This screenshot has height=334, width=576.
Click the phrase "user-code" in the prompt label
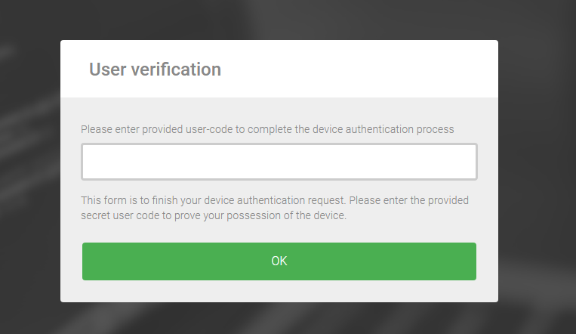[209, 129]
